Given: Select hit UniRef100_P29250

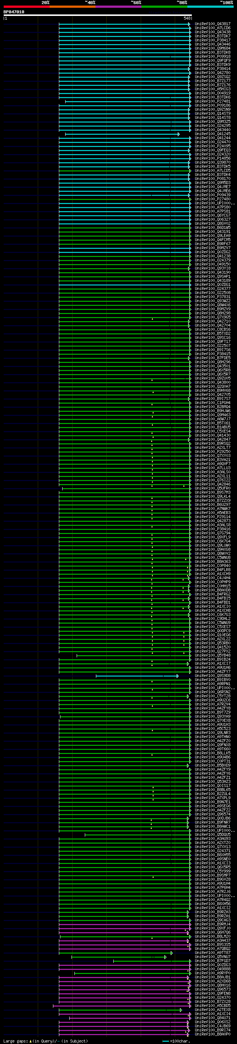Looking at the screenshot, I should coord(212,451).
